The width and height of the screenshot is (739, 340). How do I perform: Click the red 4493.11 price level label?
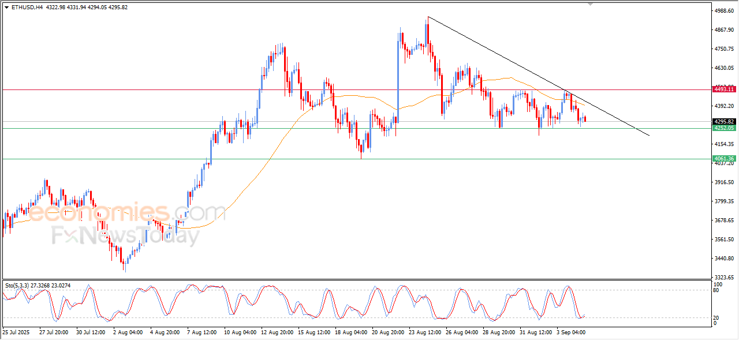coord(724,89)
